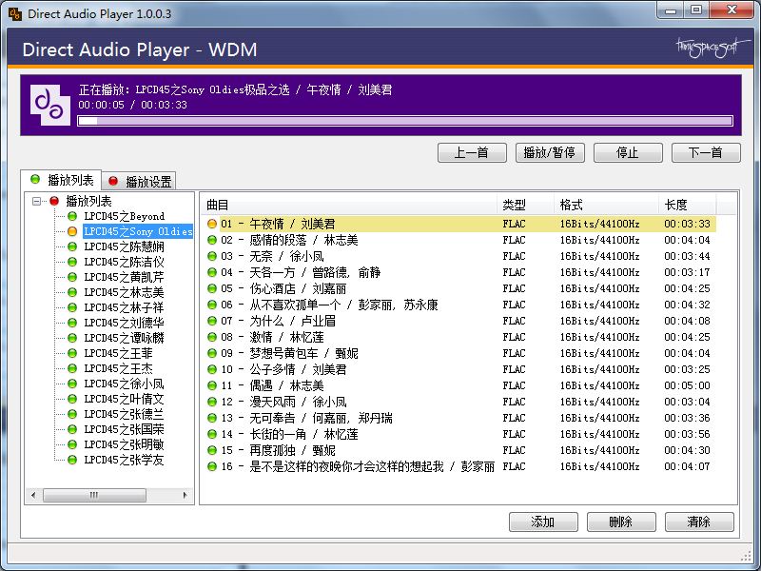Collapse the 播放列表 root tree node
761x571 pixels.
[x=36, y=201]
